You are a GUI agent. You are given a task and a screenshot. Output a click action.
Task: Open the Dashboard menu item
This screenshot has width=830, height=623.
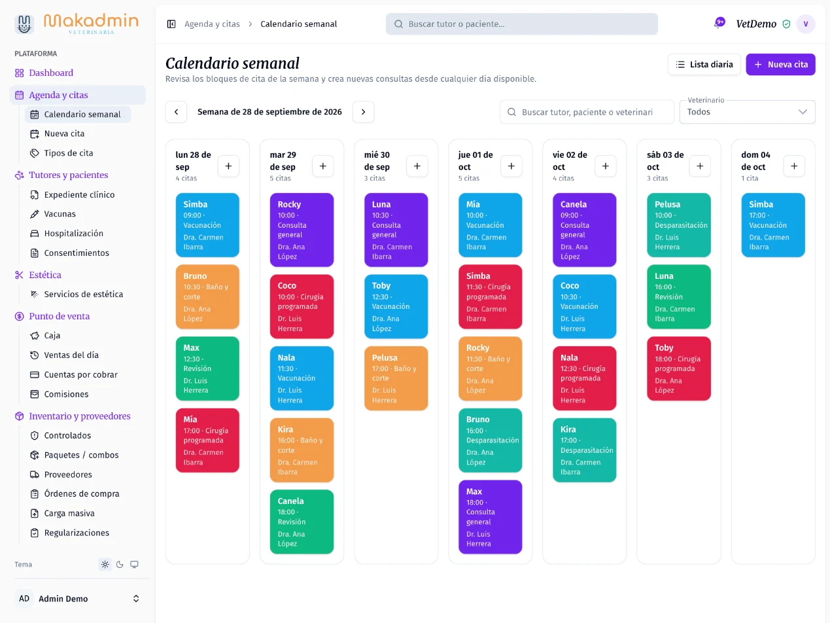click(x=77, y=73)
